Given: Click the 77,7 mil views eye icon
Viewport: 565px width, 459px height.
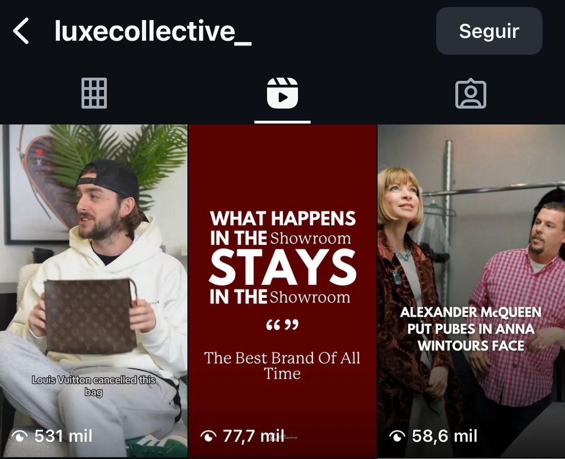Looking at the screenshot, I should 208,437.
